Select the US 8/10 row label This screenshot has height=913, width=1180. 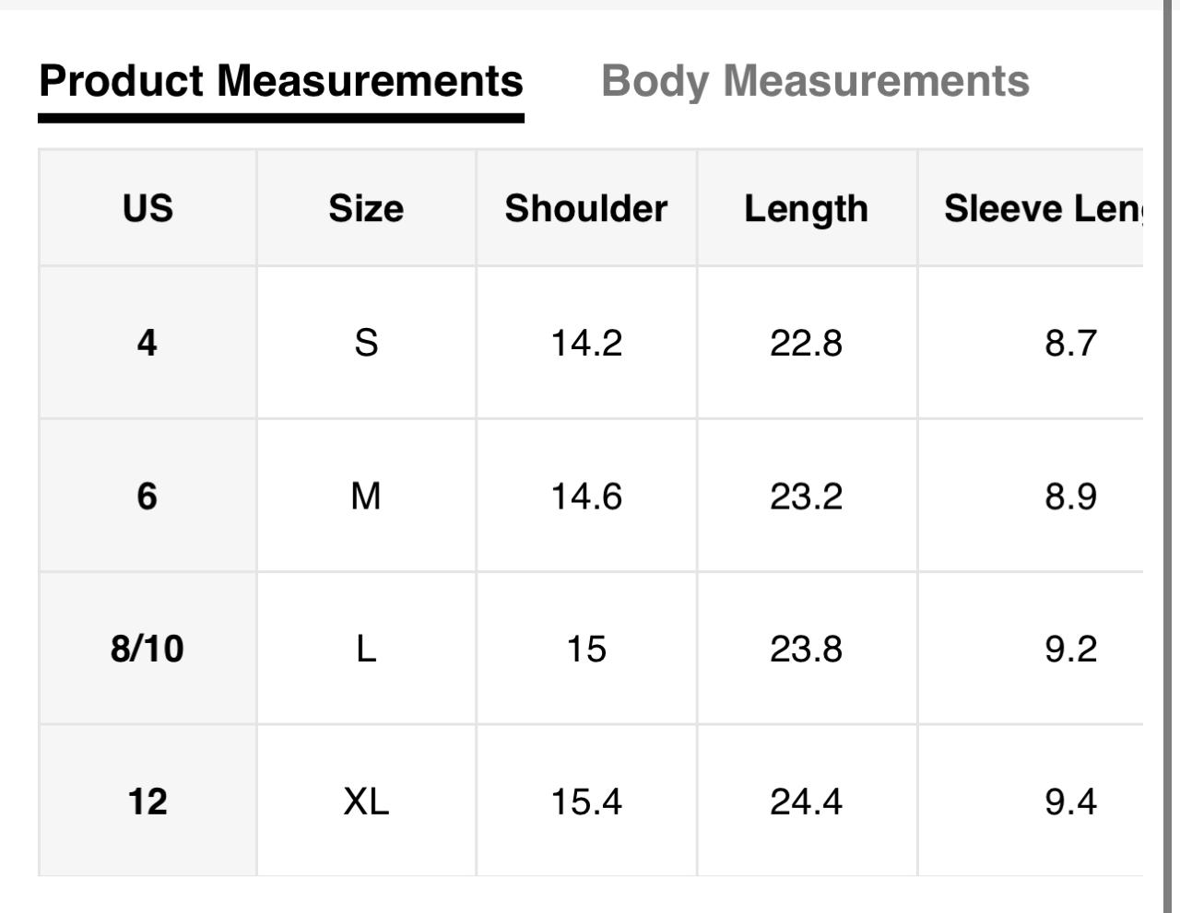click(147, 649)
